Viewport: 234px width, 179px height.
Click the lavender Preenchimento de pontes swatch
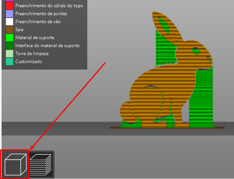(10, 14)
